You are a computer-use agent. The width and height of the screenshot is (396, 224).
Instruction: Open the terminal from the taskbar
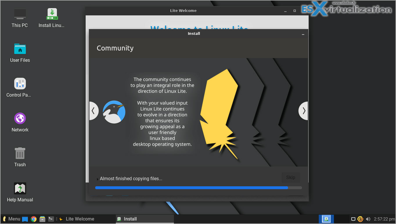51,219
